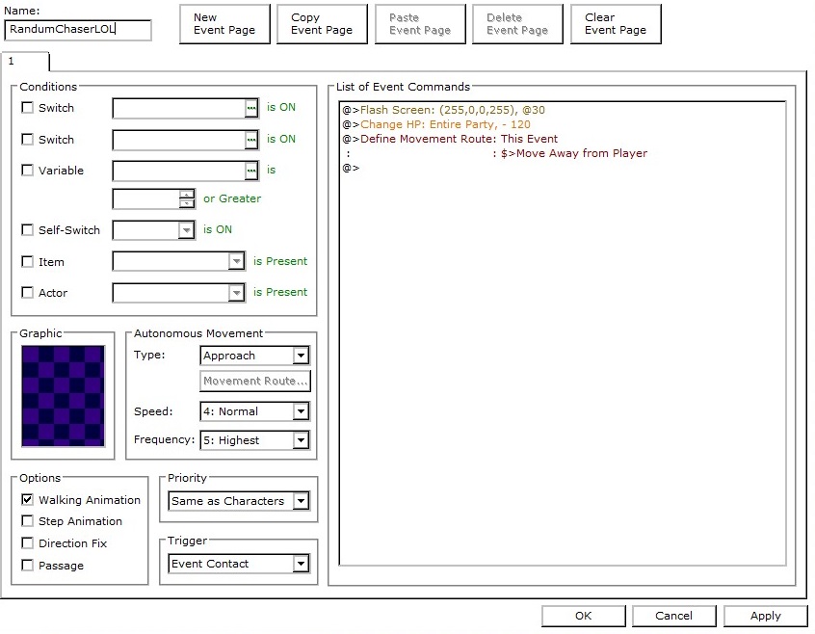
Task: Enable the Actor condition checkbox
Action: pyautogui.click(x=27, y=293)
